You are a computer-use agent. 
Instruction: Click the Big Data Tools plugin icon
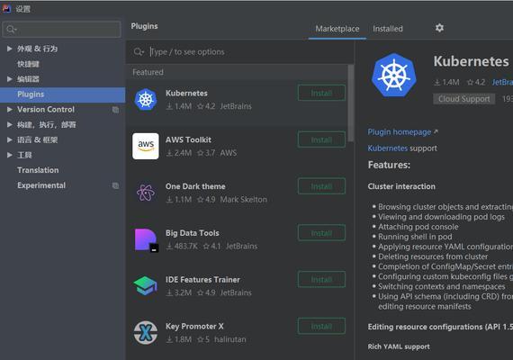point(146,240)
